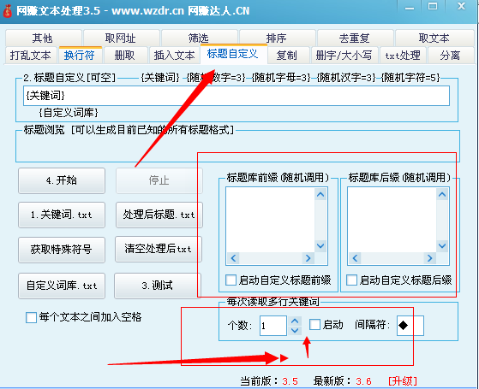Click down arrow in 标题库后缀 scrollbar
Image resolution: width=479 pixels, height=389 pixels.
pyautogui.click(x=442, y=245)
